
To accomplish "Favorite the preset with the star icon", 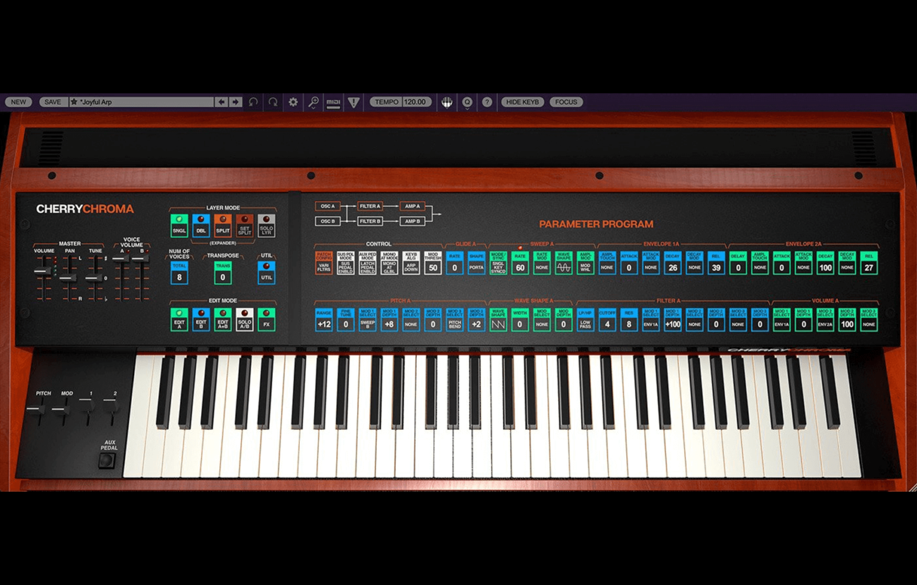I will pos(74,102).
